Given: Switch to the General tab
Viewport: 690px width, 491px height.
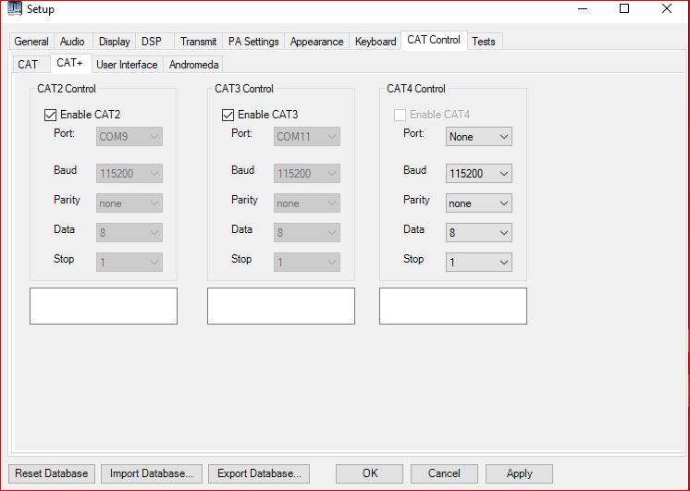Looking at the screenshot, I should (x=31, y=42).
